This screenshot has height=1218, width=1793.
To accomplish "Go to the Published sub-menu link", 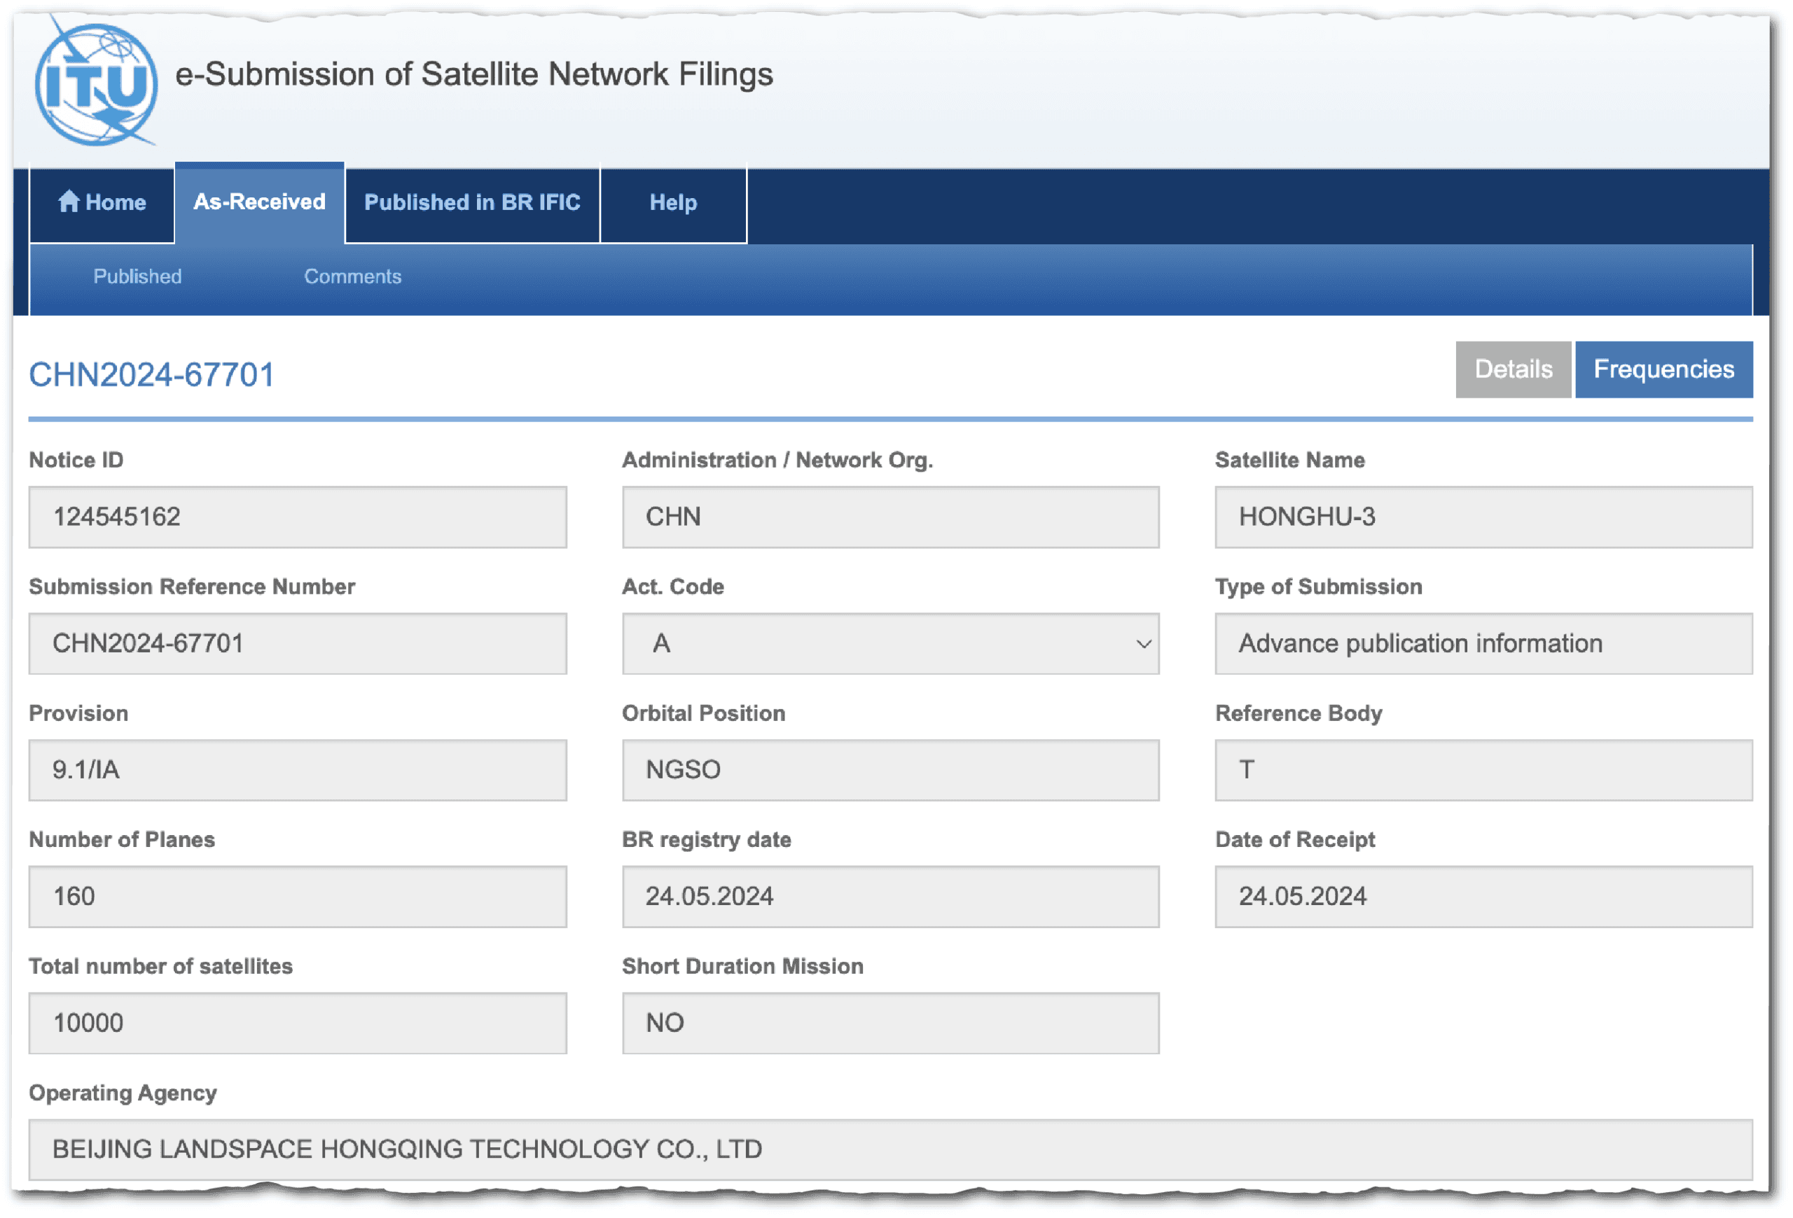I will 137,276.
